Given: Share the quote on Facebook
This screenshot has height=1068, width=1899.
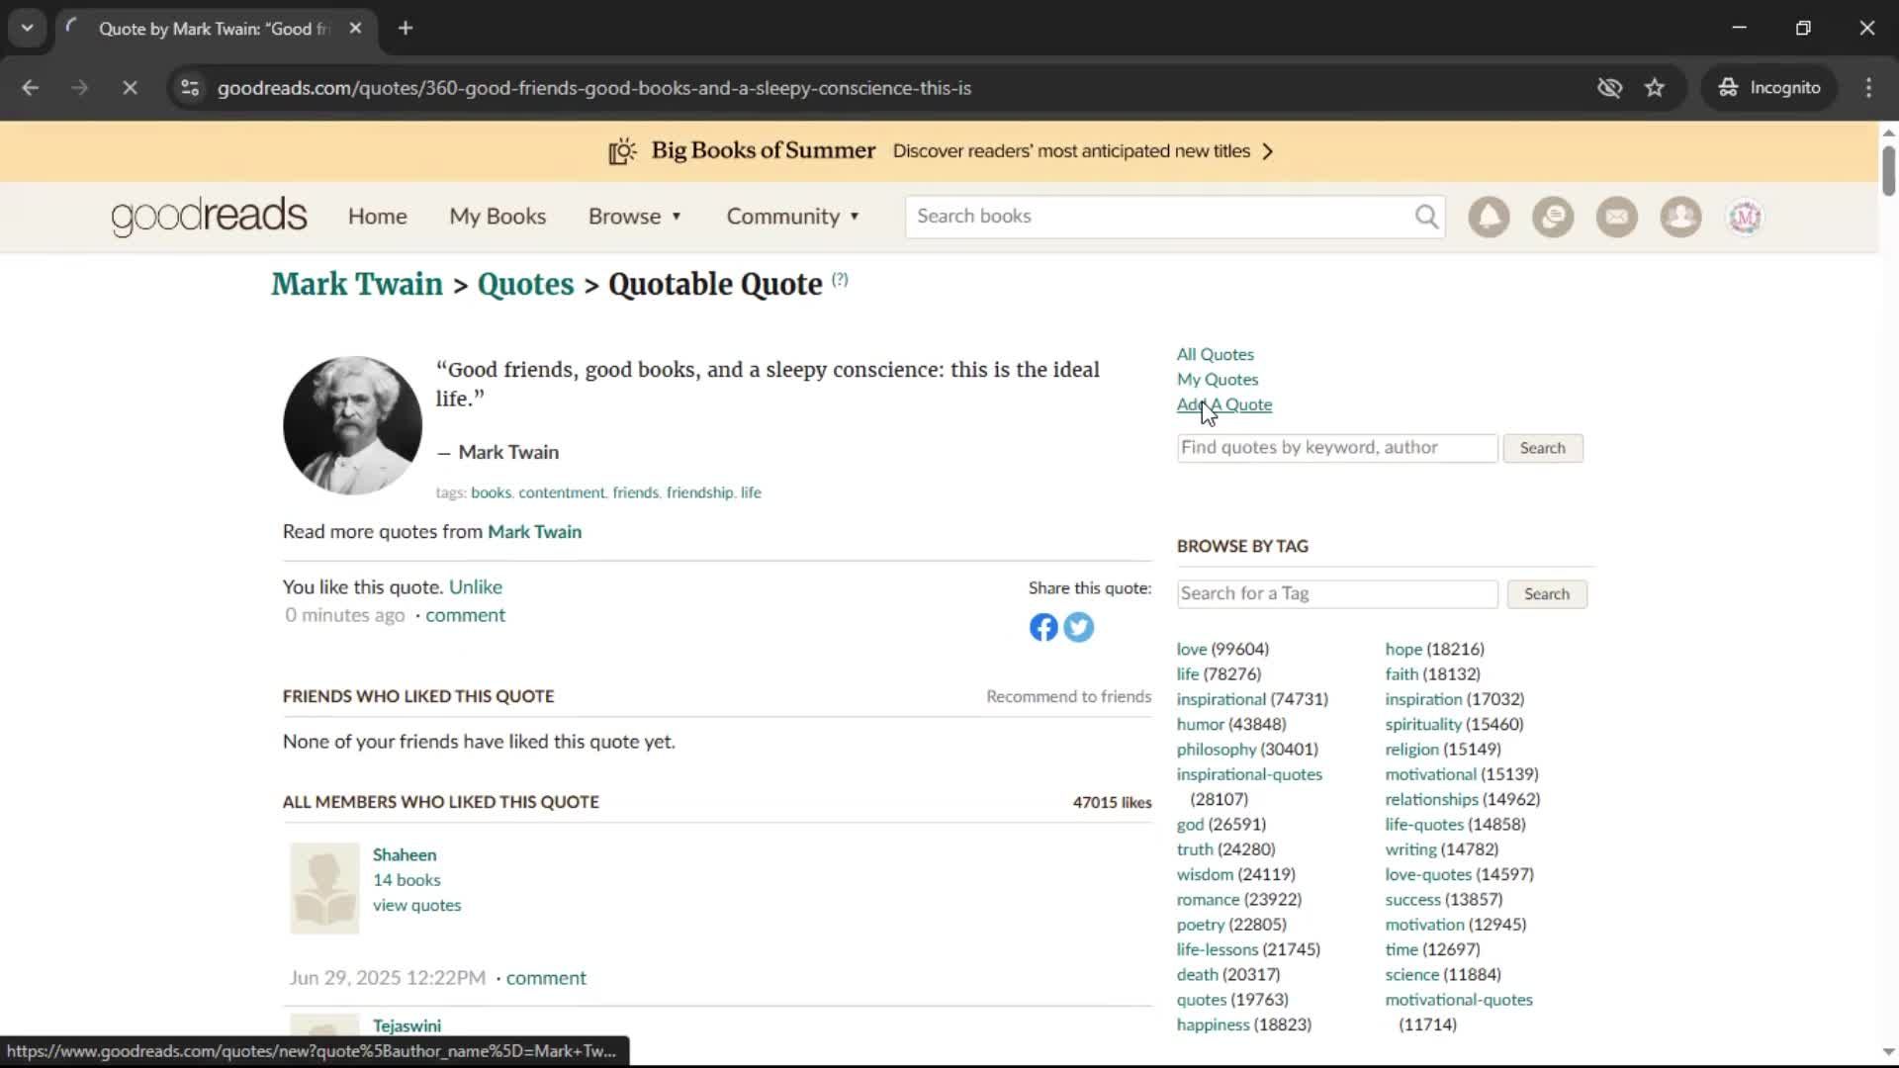Looking at the screenshot, I should coord(1043,627).
